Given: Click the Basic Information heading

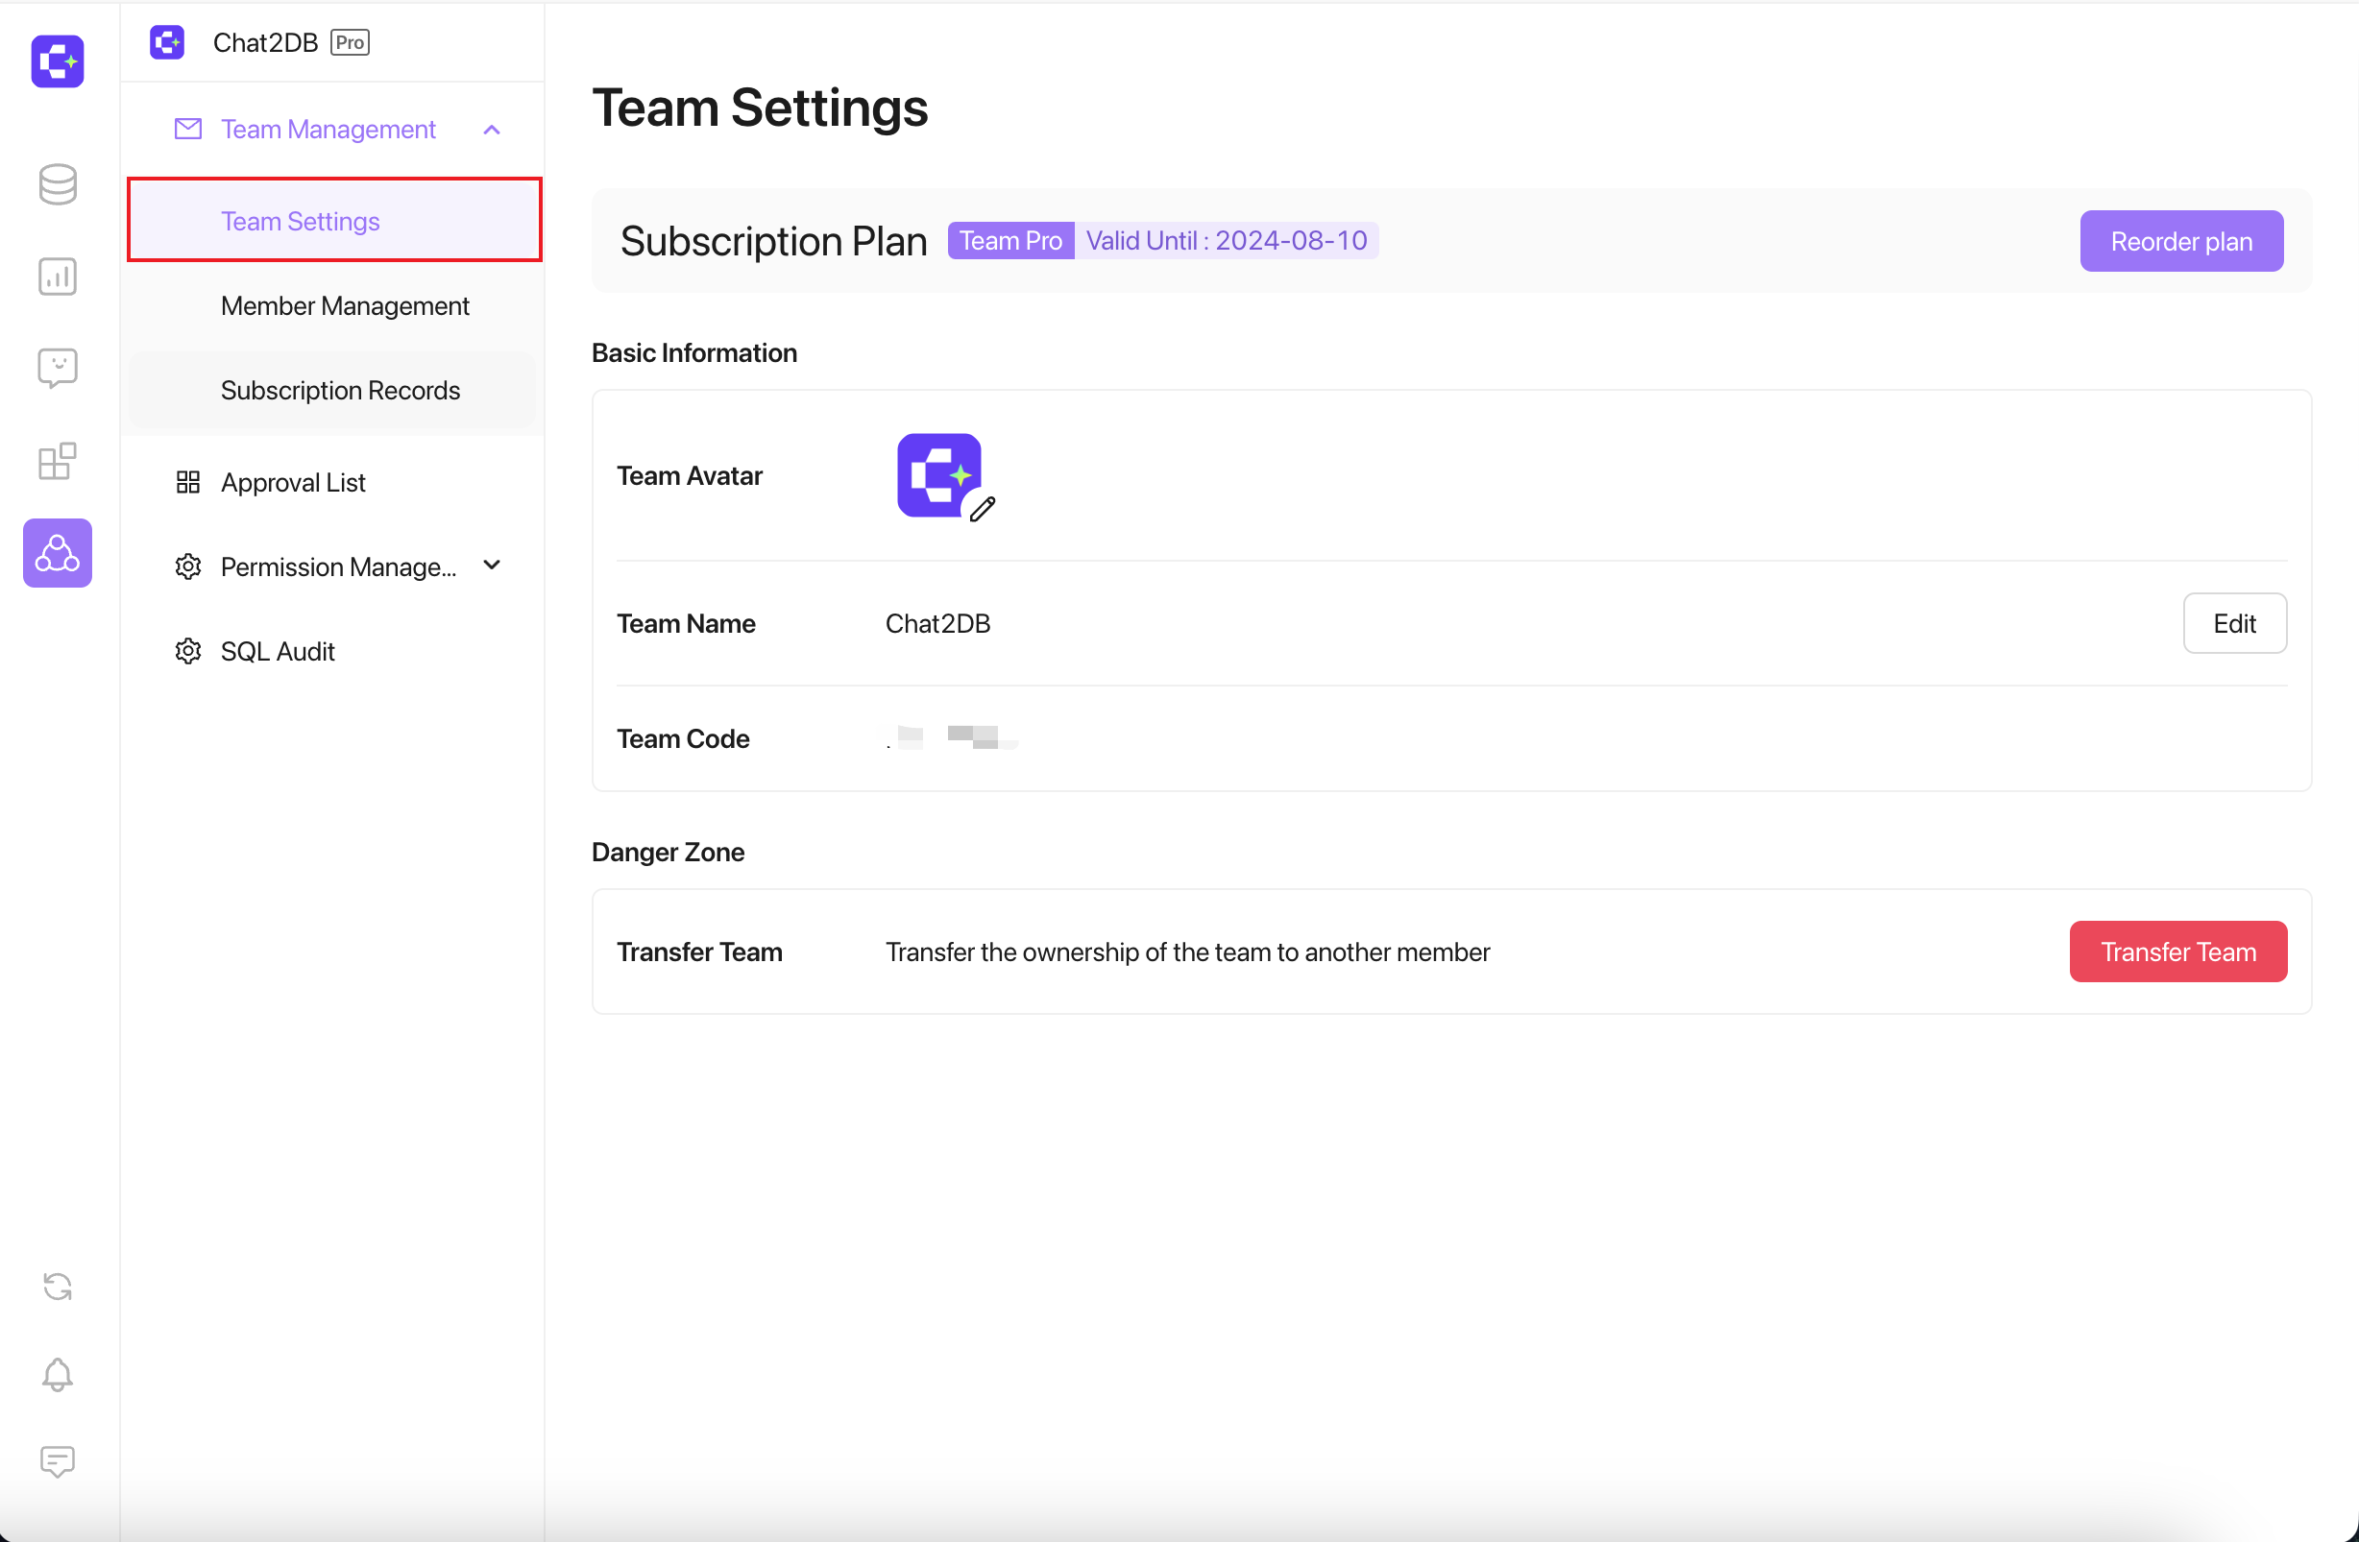Looking at the screenshot, I should click(693, 352).
